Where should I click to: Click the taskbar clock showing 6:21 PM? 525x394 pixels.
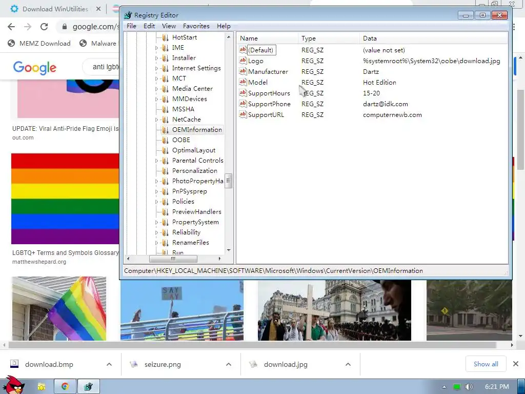pos(496,387)
